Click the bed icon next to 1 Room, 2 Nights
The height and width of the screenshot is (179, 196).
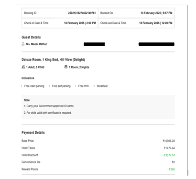(66, 67)
